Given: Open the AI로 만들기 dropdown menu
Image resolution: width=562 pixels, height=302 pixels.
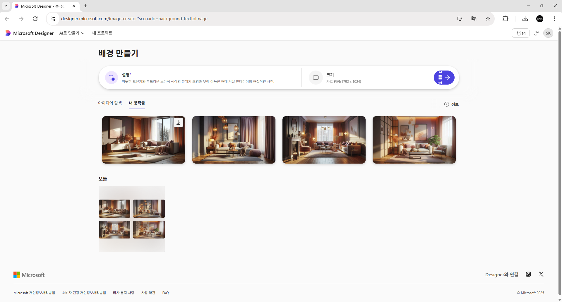Looking at the screenshot, I should point(72,33).
